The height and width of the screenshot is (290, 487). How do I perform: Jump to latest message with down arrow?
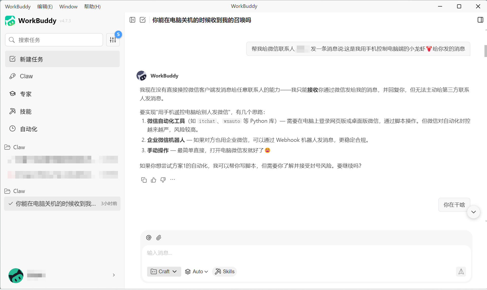pos(474,212)
